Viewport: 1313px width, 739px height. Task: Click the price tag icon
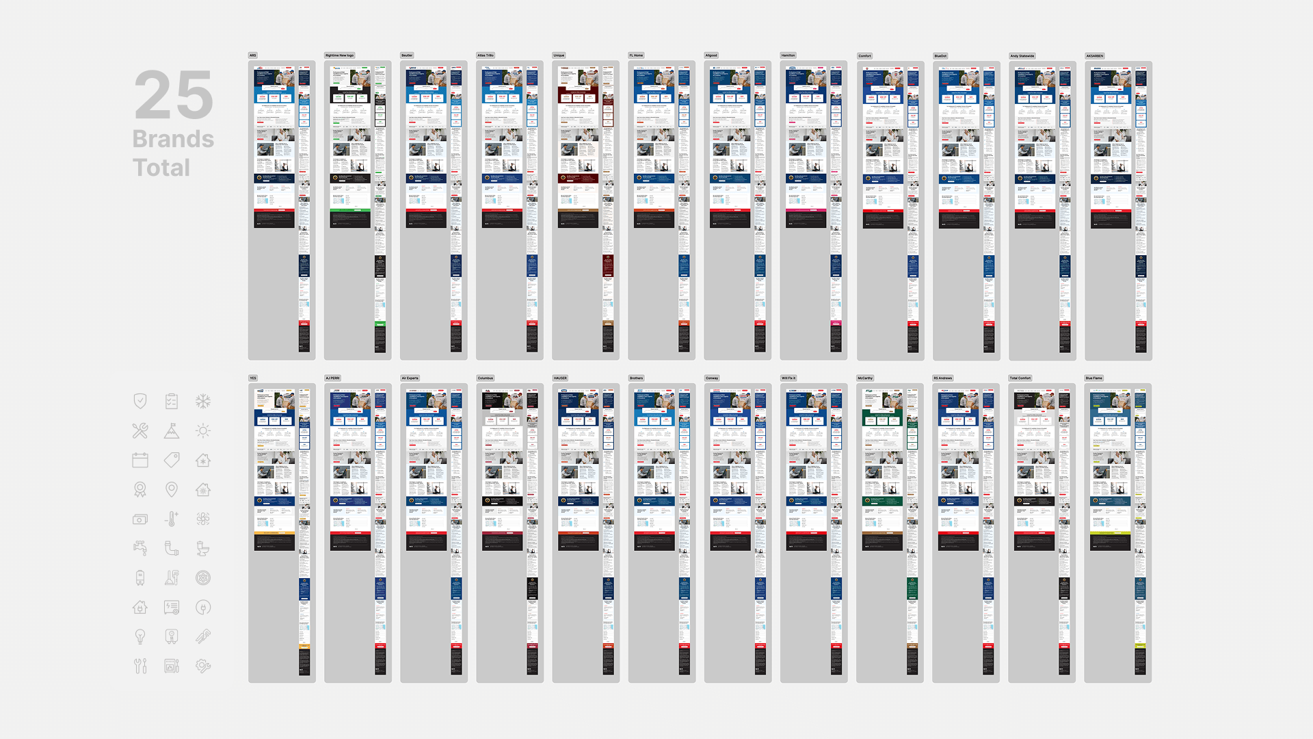click(172, 461)
